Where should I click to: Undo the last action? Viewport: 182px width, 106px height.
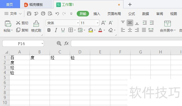57,14
